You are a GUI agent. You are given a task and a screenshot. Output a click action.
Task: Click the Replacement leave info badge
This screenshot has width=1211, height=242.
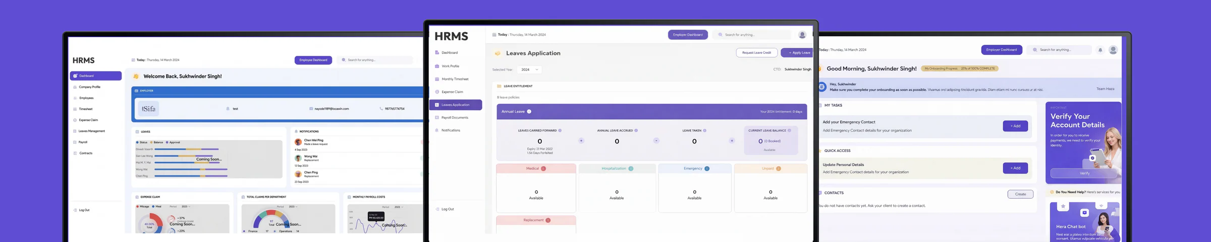[x=548, y=220]
